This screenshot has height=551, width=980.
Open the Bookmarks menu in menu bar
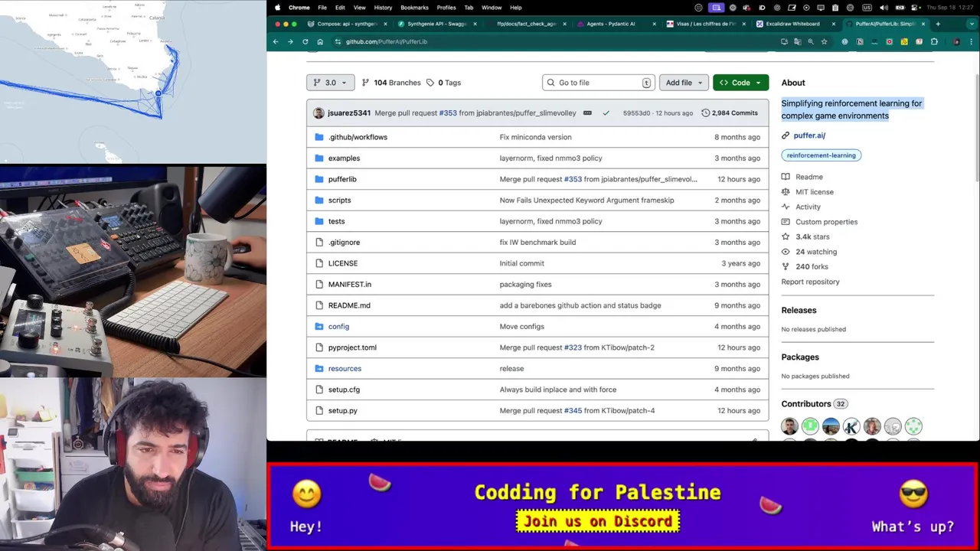(414, 8)
